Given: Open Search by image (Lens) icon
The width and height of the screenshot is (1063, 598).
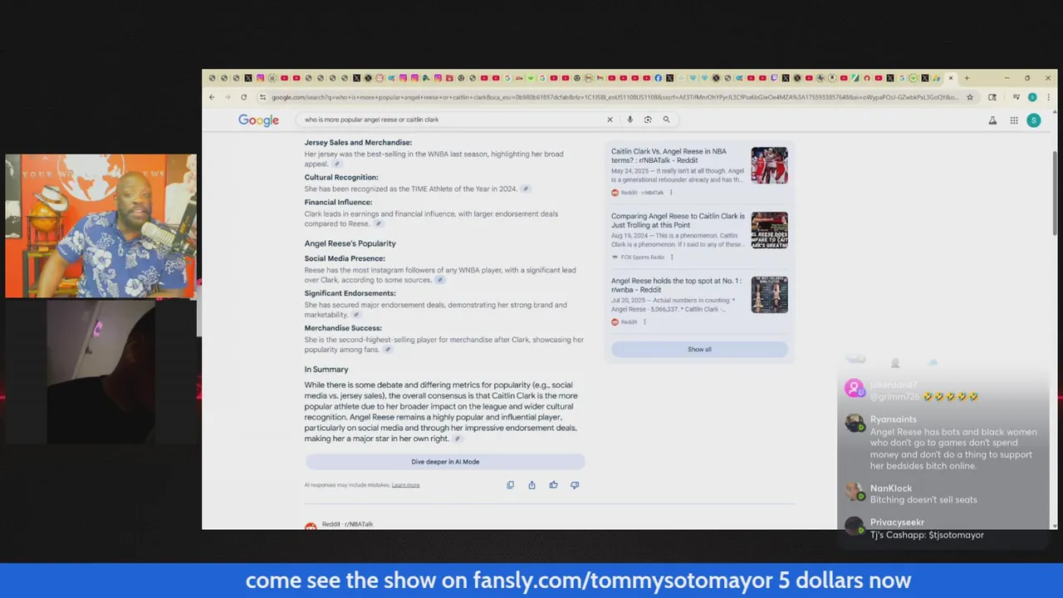Looking at the screenshot, I should (x=648, y=120).
